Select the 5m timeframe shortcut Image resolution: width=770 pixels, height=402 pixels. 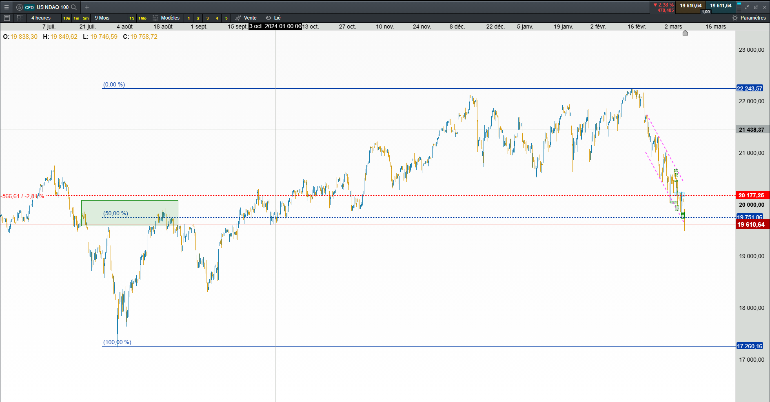click(86, 18)
